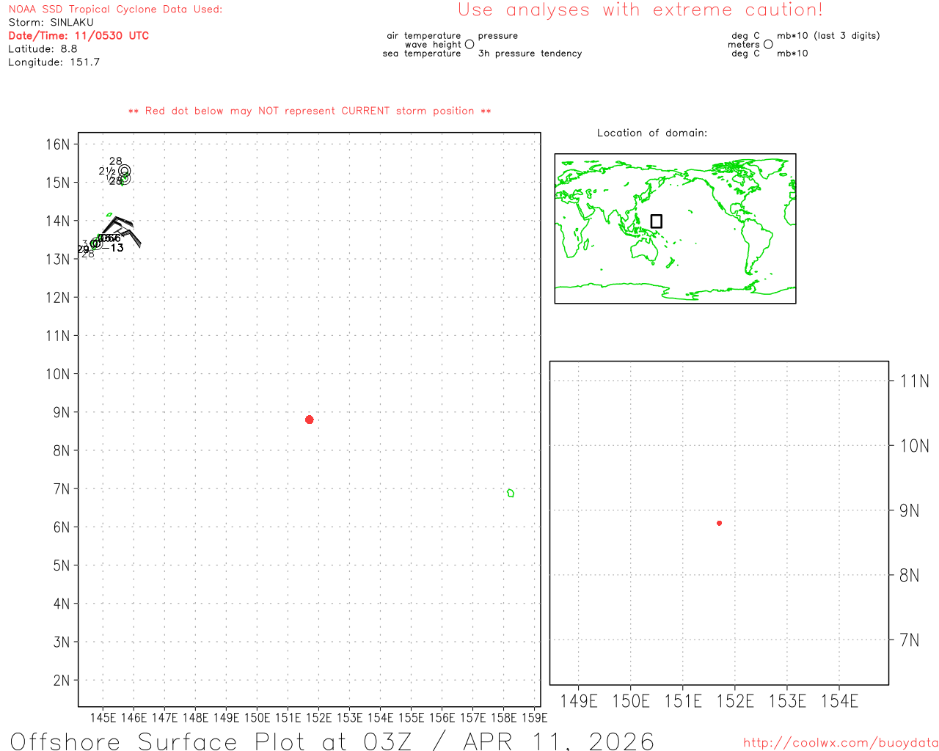939x751 pixels.
Task: Select the small green island outline near 158E
Action: pos(511,493)
